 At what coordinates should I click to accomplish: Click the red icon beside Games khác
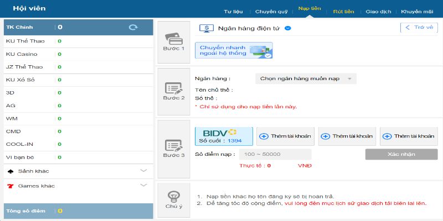[x=11, y=186]
